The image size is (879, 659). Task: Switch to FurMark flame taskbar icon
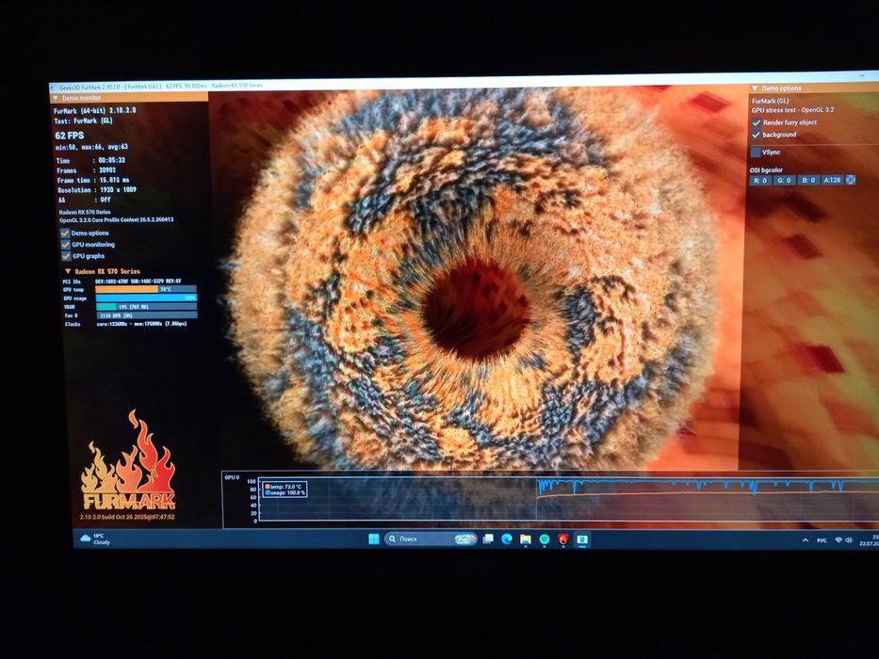[563, 539]
